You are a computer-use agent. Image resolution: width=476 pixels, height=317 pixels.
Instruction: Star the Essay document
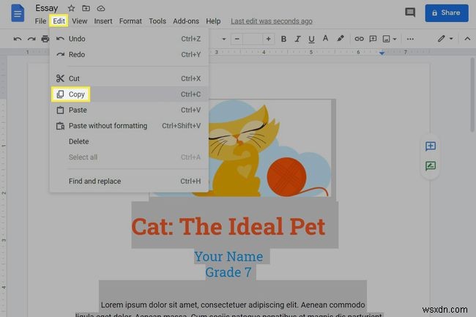(71, 8)
